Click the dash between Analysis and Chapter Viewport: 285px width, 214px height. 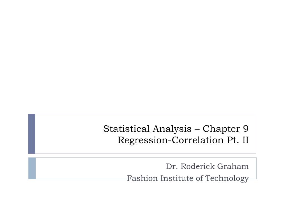197,129
